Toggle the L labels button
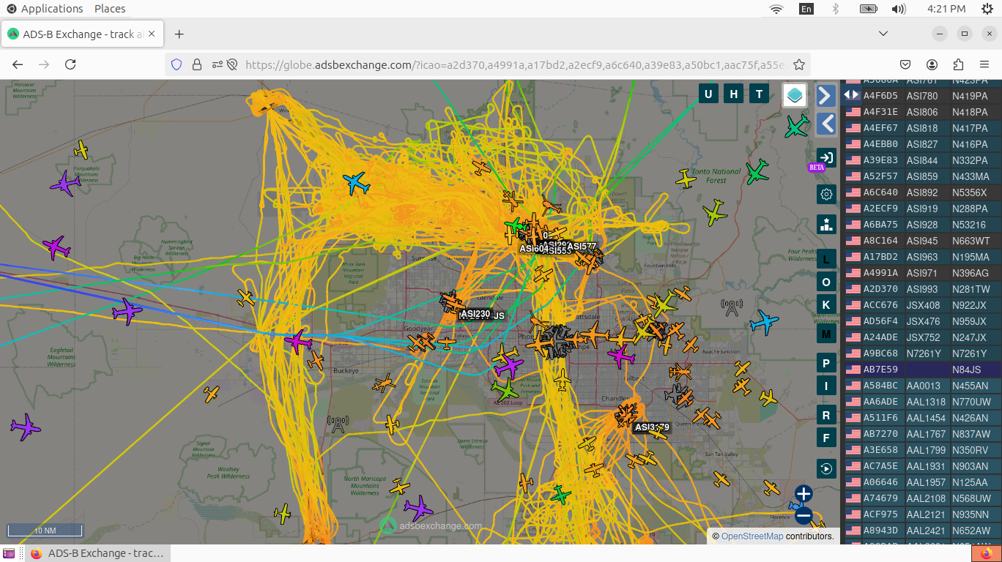The image size is (1002, 562). click(x=826, y=258)
